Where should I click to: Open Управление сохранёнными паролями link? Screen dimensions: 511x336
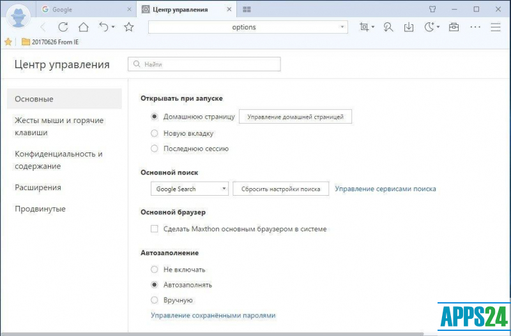pyautogui.click(x=213, y=315)
